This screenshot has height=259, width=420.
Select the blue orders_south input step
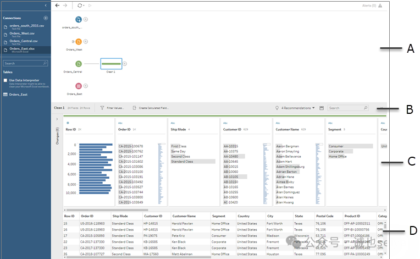pos(78,19)
